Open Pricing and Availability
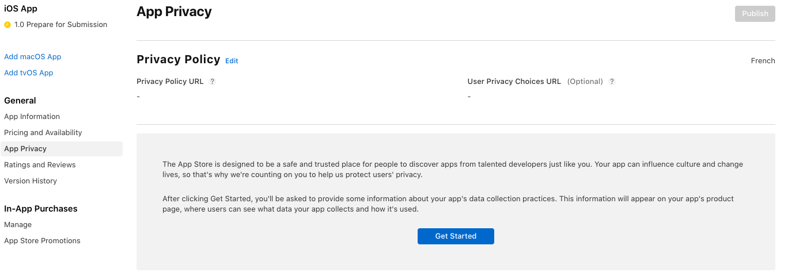The width and height of the screenshot is (788, 280). click(43, 133)
